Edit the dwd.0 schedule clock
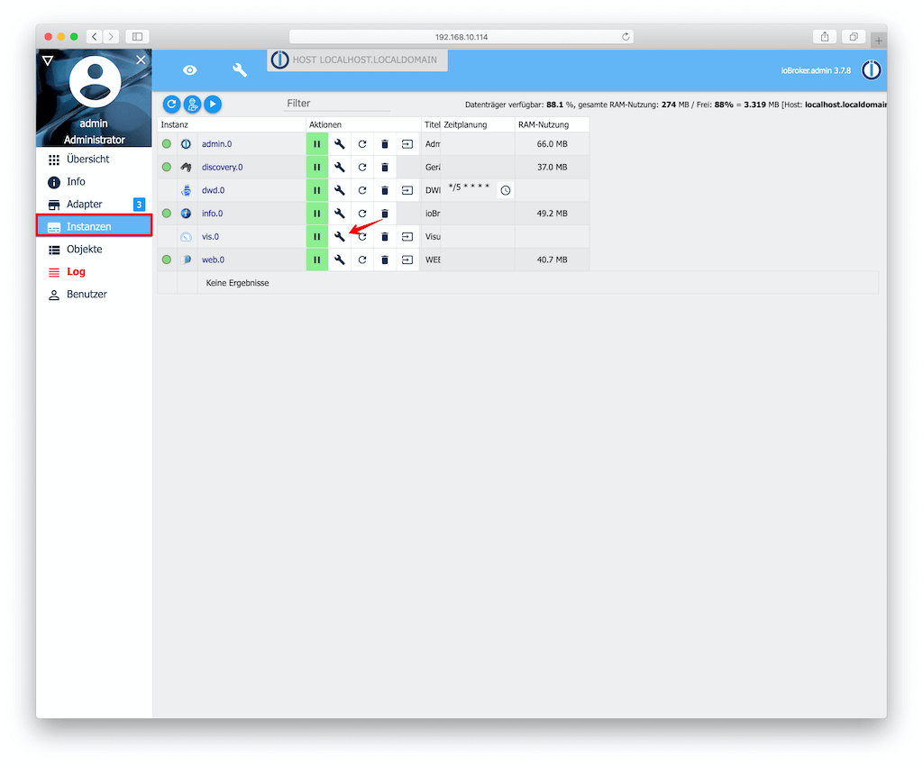 (506, 190)
